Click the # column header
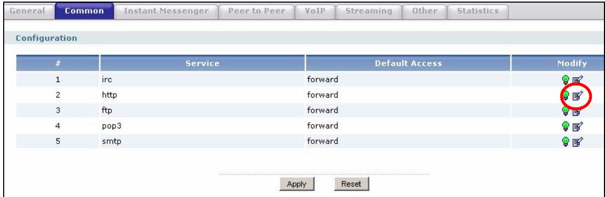605x197 pixels. [x=57, y=63]
